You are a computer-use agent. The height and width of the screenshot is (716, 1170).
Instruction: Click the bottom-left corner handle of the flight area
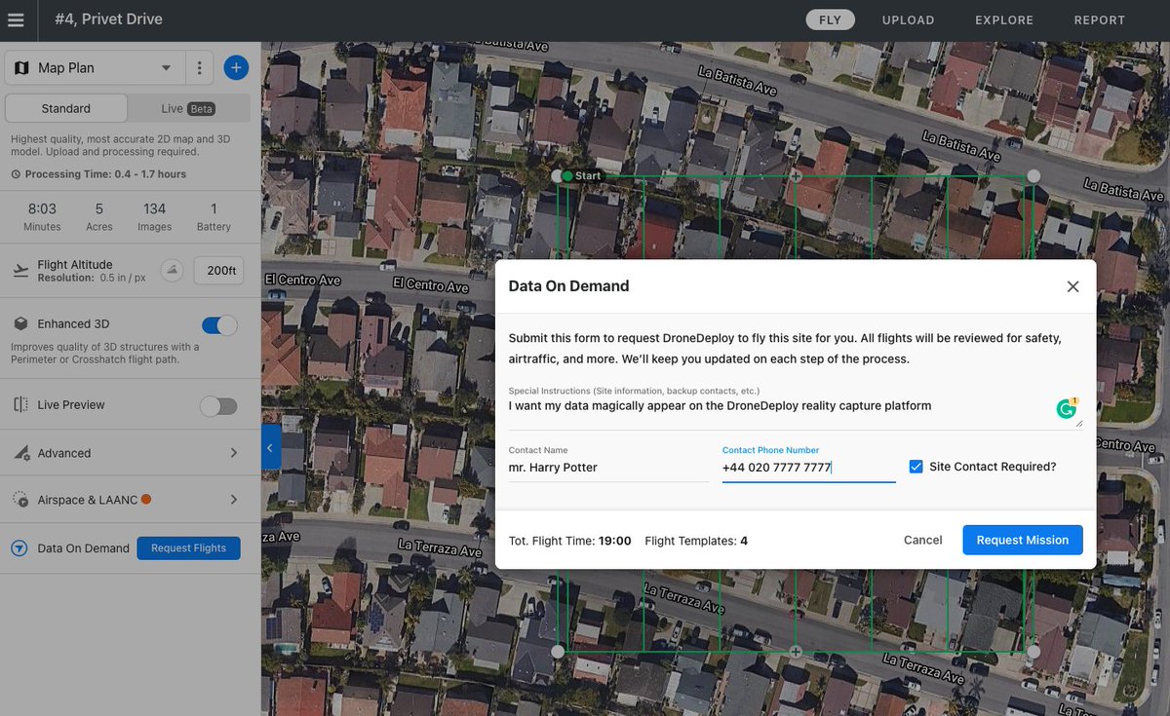pyautogui.click(x=558, y=651)
